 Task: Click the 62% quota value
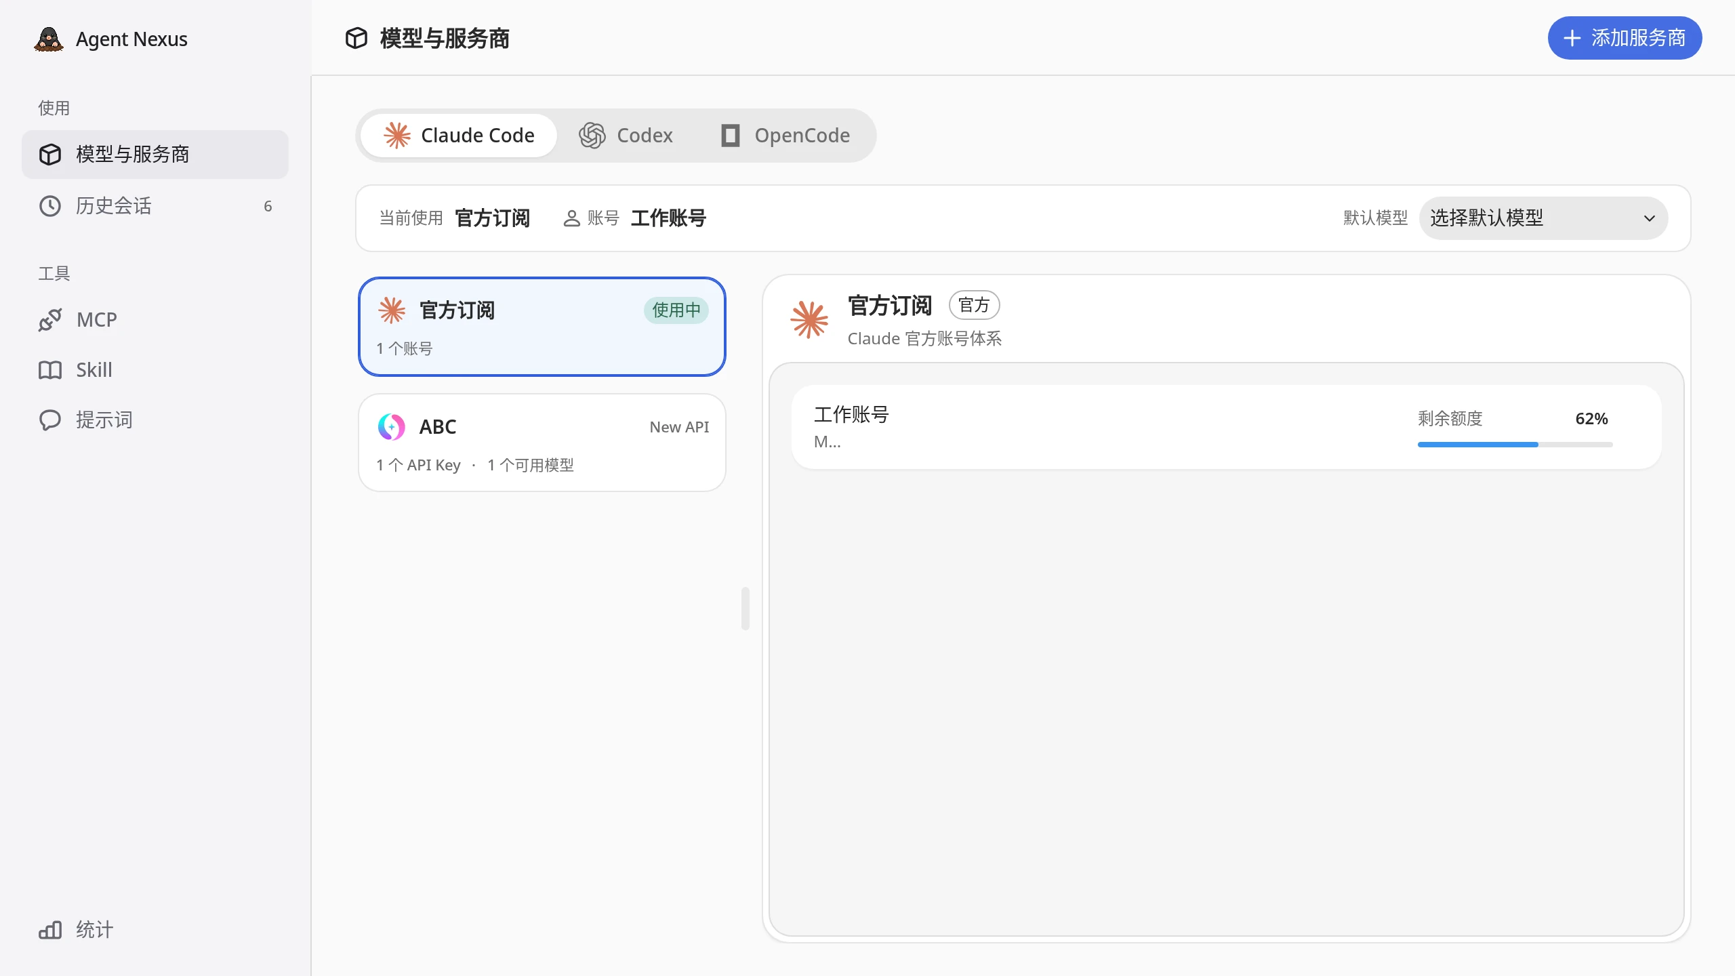click(x=1591, y=419)
